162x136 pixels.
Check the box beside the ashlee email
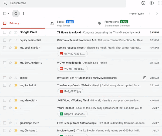(x=5, y=78)
